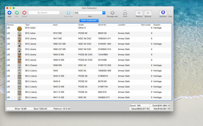Click the green Edit checkmark icon

17,13
